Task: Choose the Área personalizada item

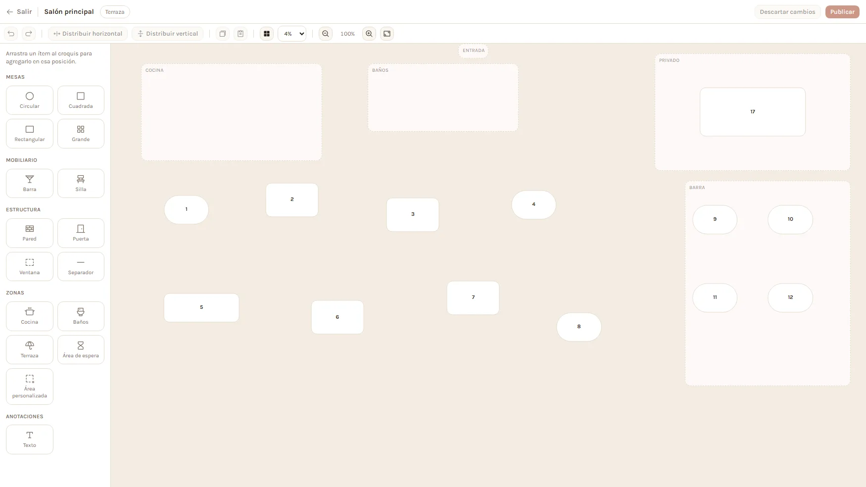Action: click(x=30, y=387)
